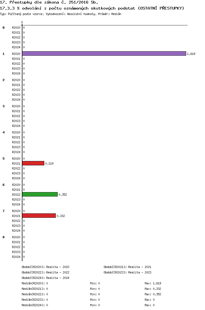Click the 1,619 value label
The width and height of the screenshot is (205, 310).
(191, 54)
